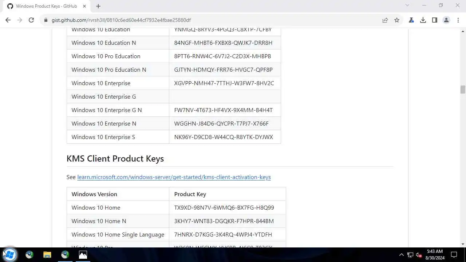Open the clock showing 5:43 AM
Viewport: 466px width, 262px height.
tap(435, 255)
